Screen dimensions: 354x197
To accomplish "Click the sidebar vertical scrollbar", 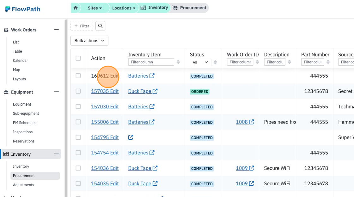I will pos(66,108).
